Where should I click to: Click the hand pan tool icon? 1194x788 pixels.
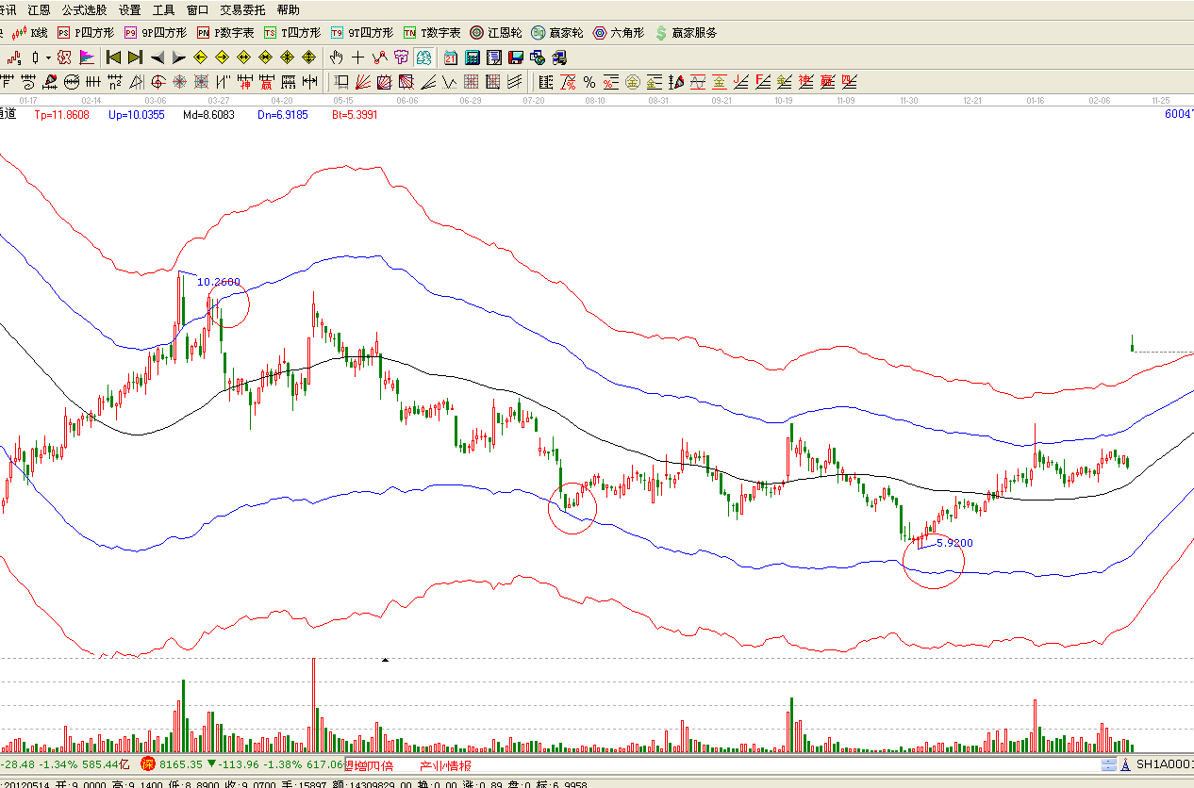(337, 57)
